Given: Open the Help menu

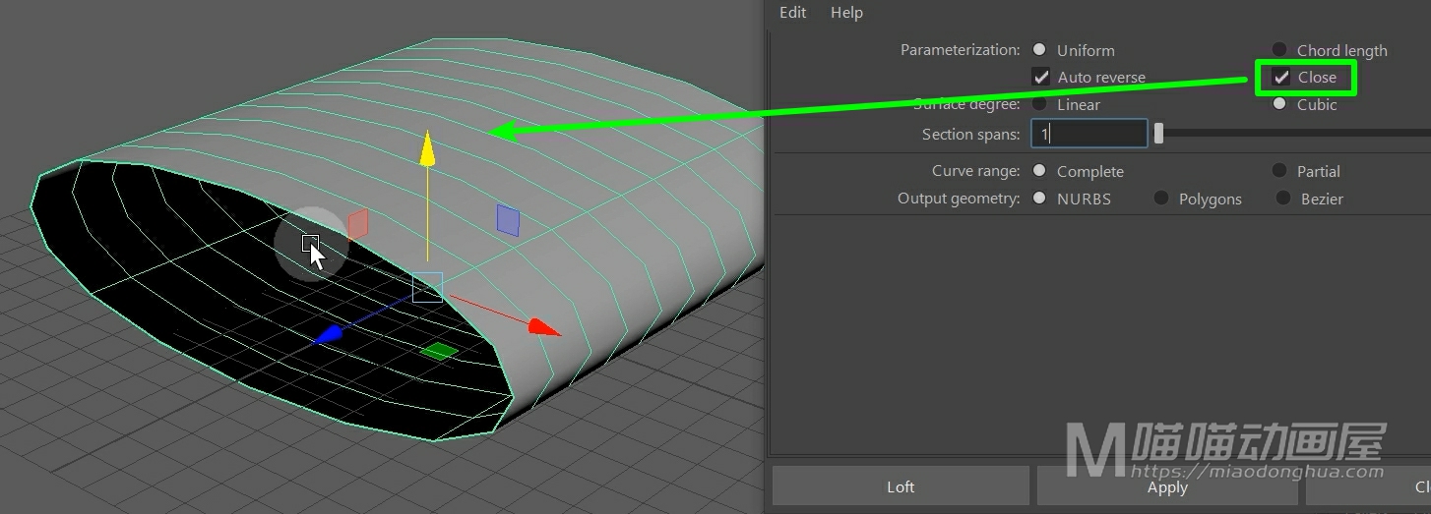Looking at the screenshot, I should click(846, 13).
